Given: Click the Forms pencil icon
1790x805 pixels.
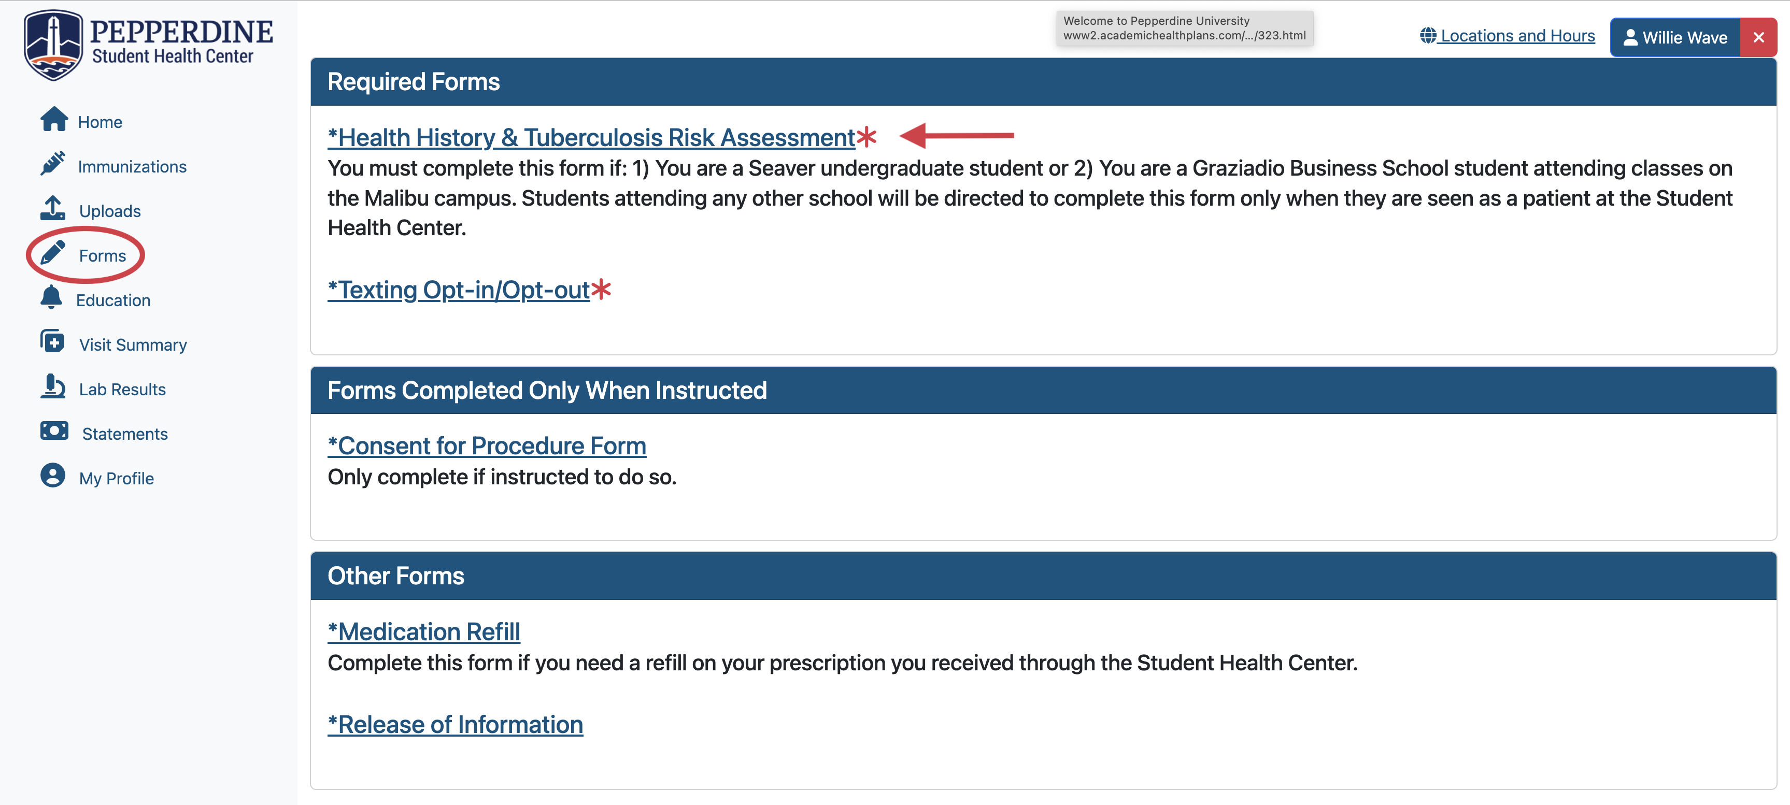Looking at the screenshot, I should click(x=53, y=253).
